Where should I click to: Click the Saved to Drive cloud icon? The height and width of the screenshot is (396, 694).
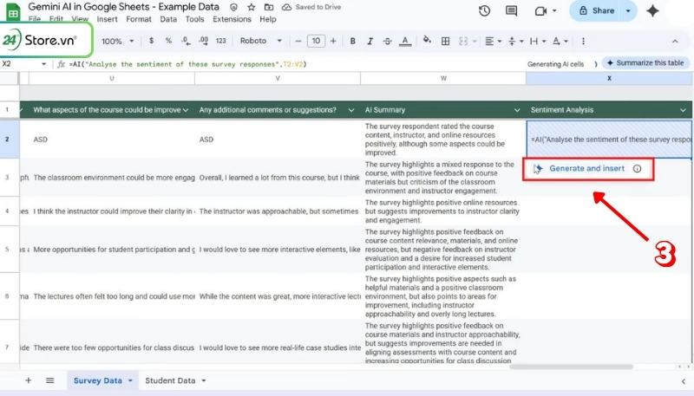pos(287,7)
